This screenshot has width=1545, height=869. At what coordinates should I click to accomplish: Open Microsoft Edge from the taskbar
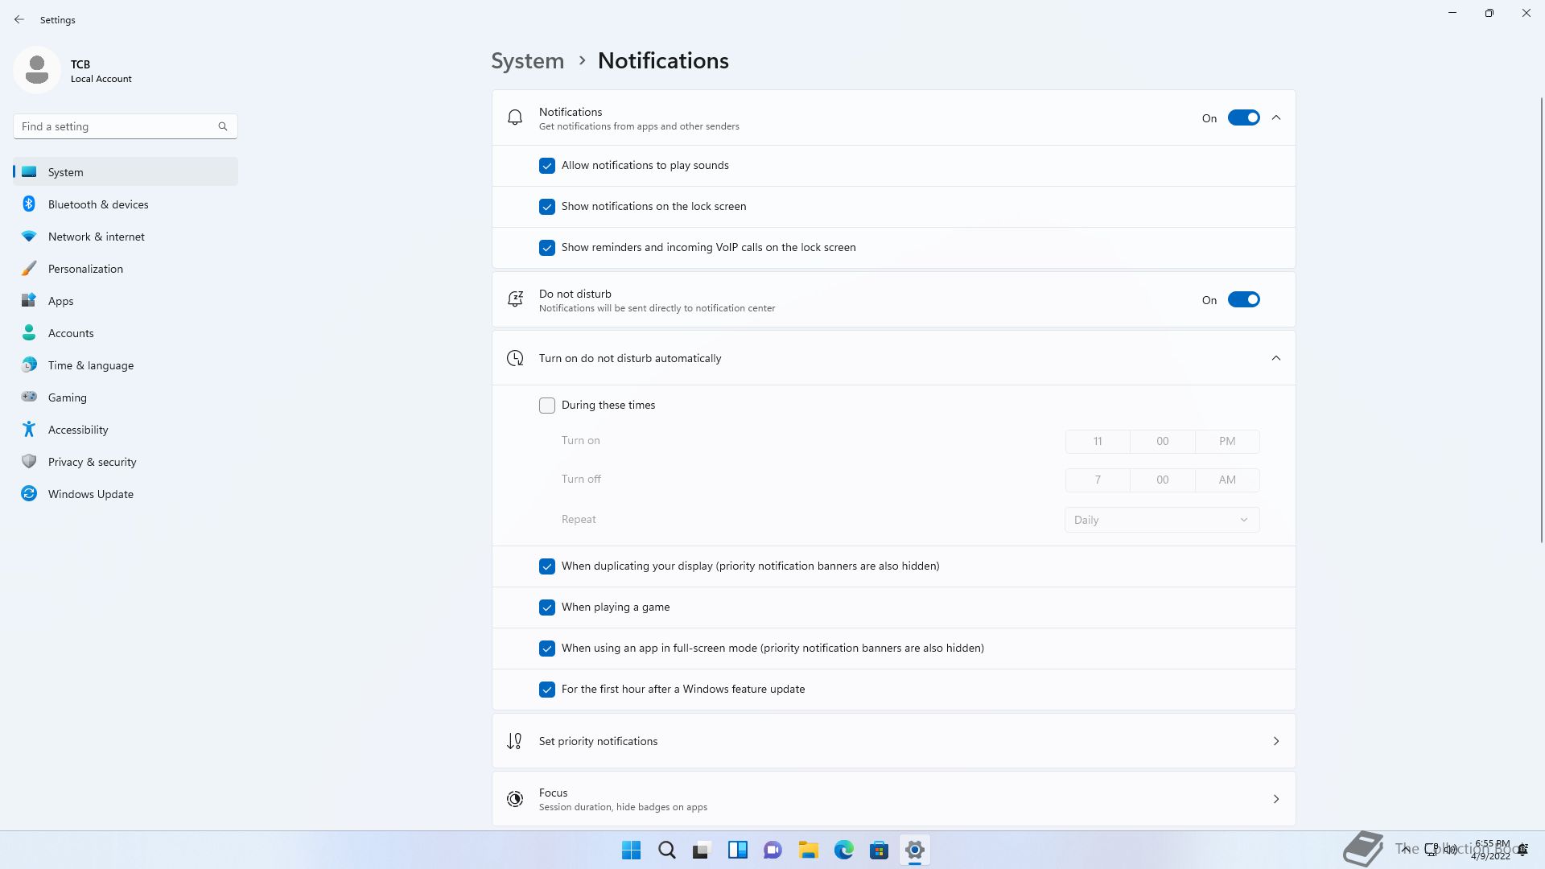point(843,850)
